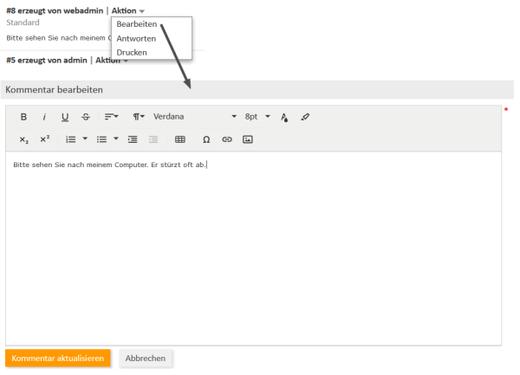
Task: Toggle strikethrough formatting
Action: 86,117
